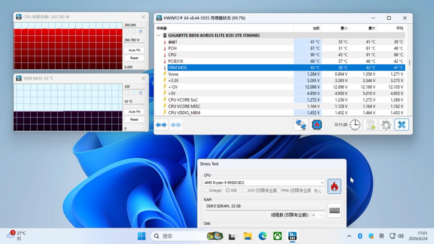
Task: Click the taskbar search box
Action: (187, 236)
